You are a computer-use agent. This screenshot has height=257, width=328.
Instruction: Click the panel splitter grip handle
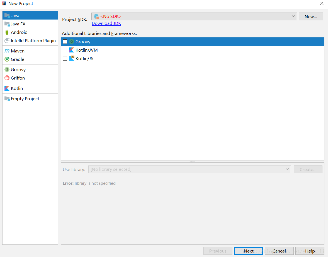click(x=193, y=162)
